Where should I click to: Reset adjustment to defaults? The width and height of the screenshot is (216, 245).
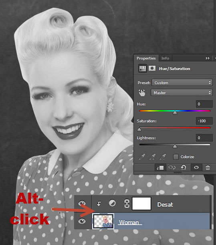[x=184, y=168]
